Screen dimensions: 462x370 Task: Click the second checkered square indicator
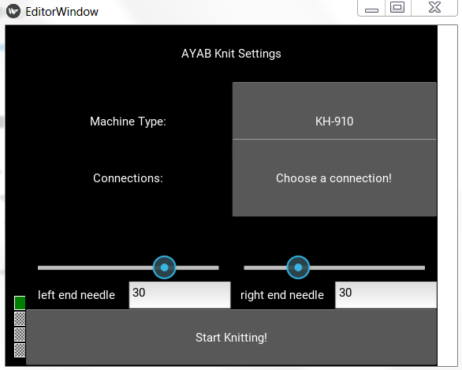click(x=20, y=334)
